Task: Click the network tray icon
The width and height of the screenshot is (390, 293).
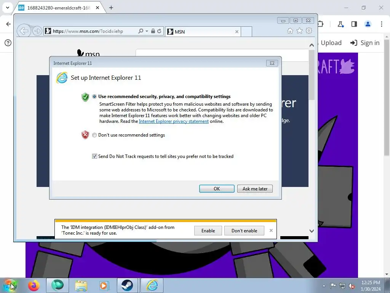Action: click(x=342, y=286)
